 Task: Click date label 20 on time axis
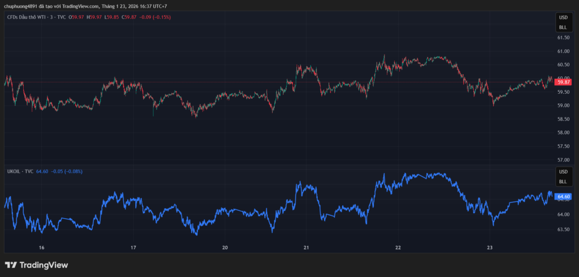pos(225,248)
